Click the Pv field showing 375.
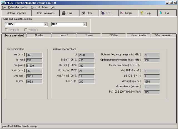This screenshot has width=178, height=129. [x=152, y=92]
